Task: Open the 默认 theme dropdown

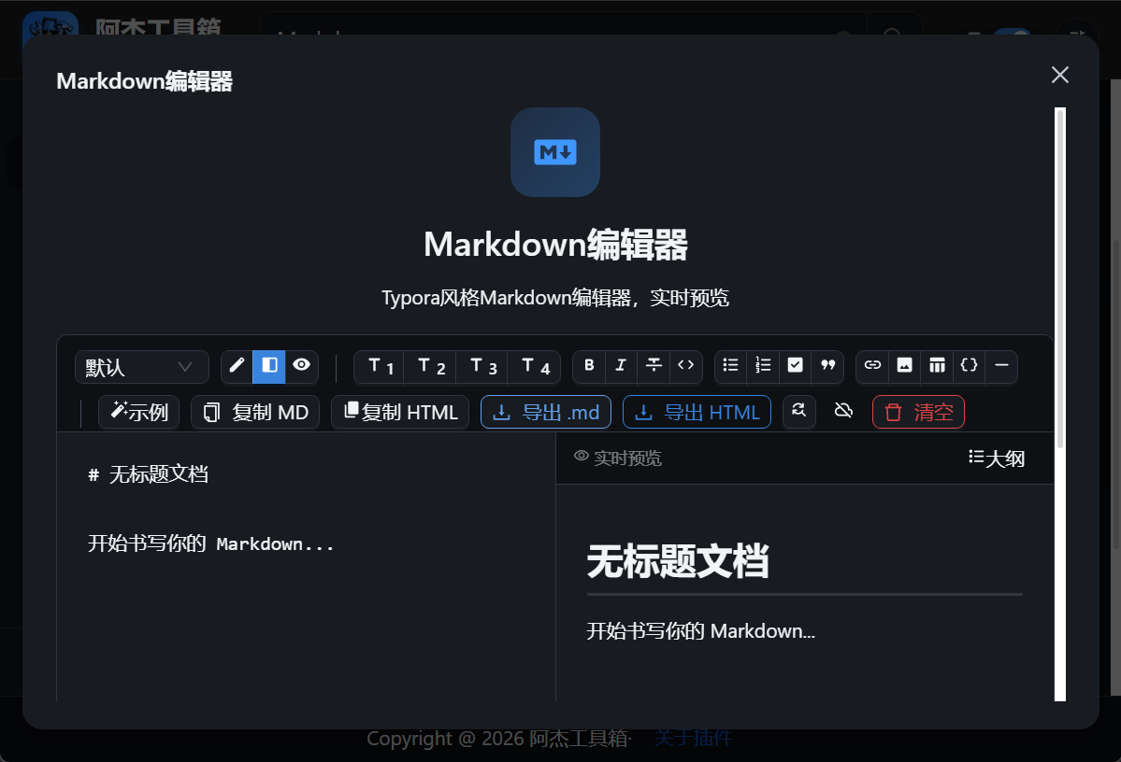Action: [141, 367]
